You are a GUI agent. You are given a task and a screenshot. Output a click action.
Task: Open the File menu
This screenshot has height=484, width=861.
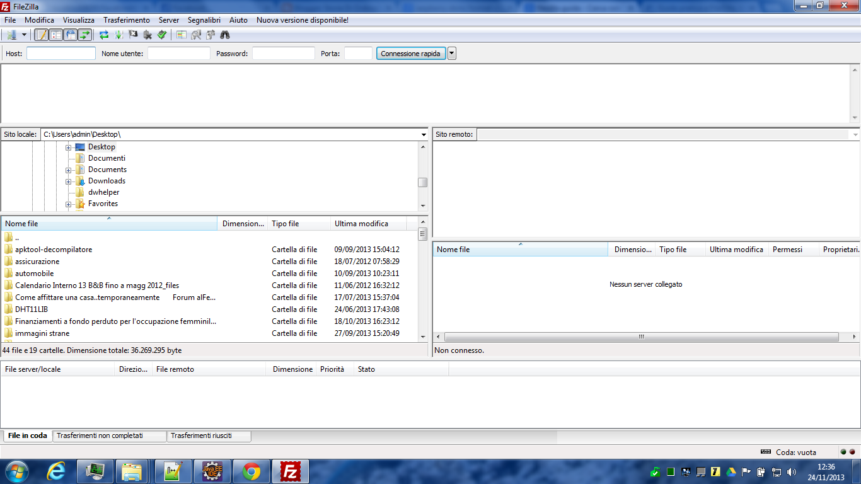point(10,20)
